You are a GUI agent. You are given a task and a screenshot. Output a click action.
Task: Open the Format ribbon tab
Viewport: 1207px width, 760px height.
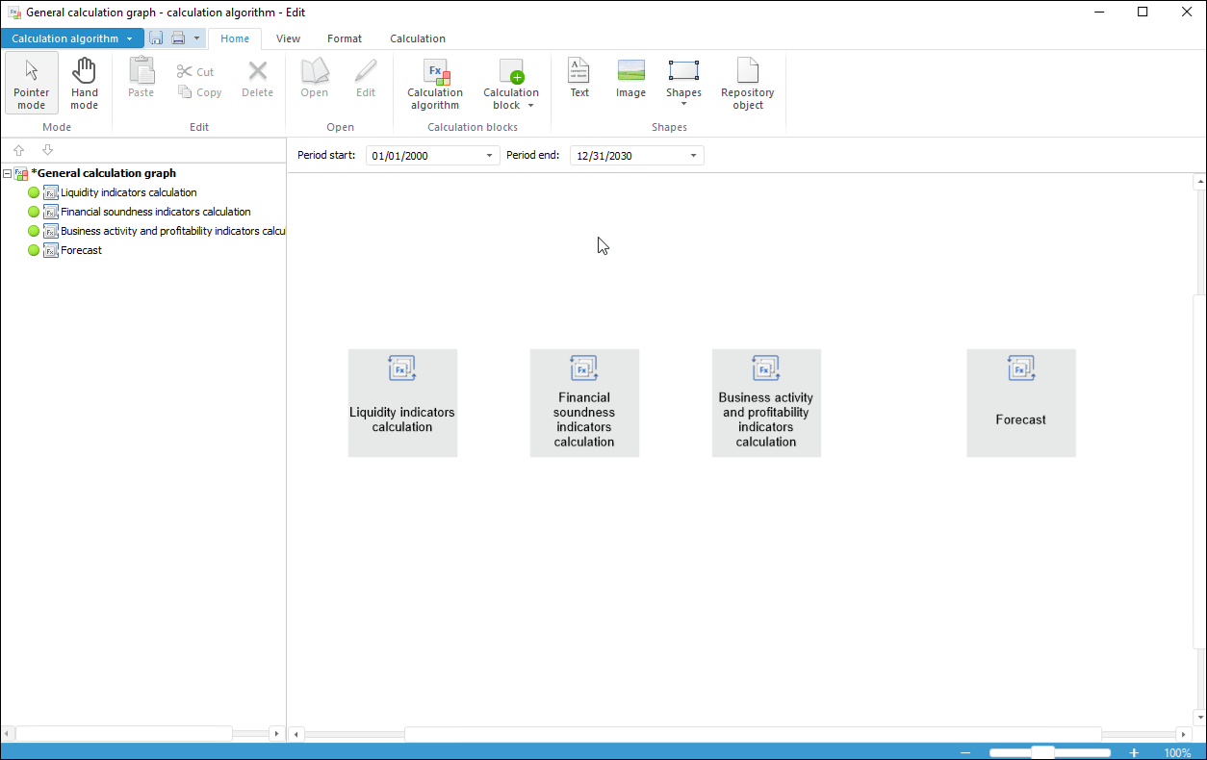pos(344,38)
